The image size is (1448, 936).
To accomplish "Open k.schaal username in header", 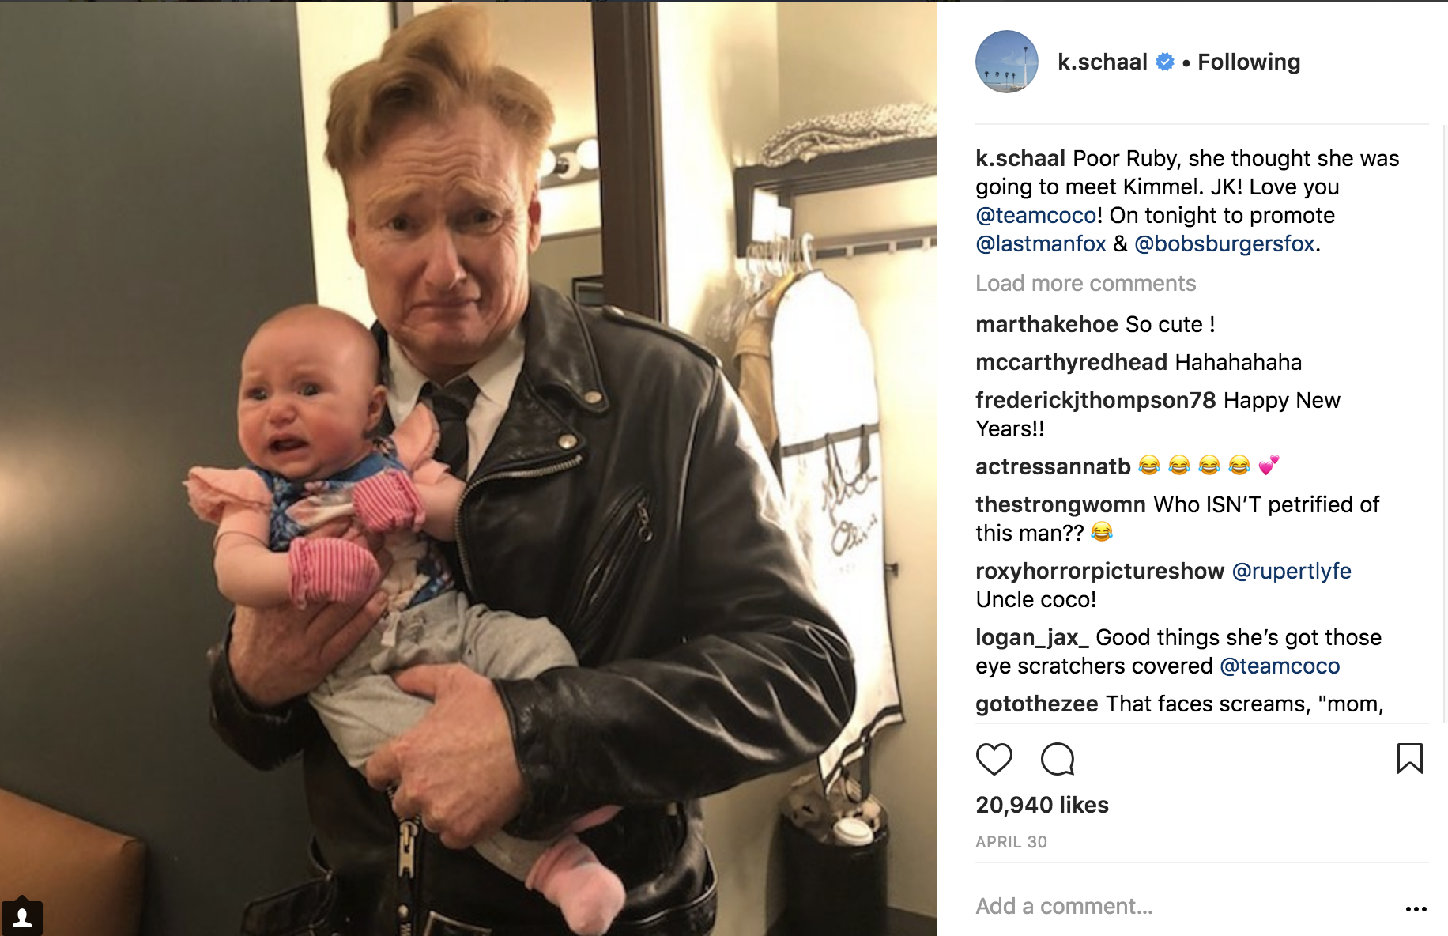I will [x=1103, y=62].
